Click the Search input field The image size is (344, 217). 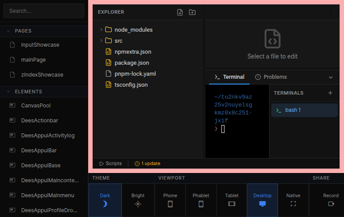(44, 11)
